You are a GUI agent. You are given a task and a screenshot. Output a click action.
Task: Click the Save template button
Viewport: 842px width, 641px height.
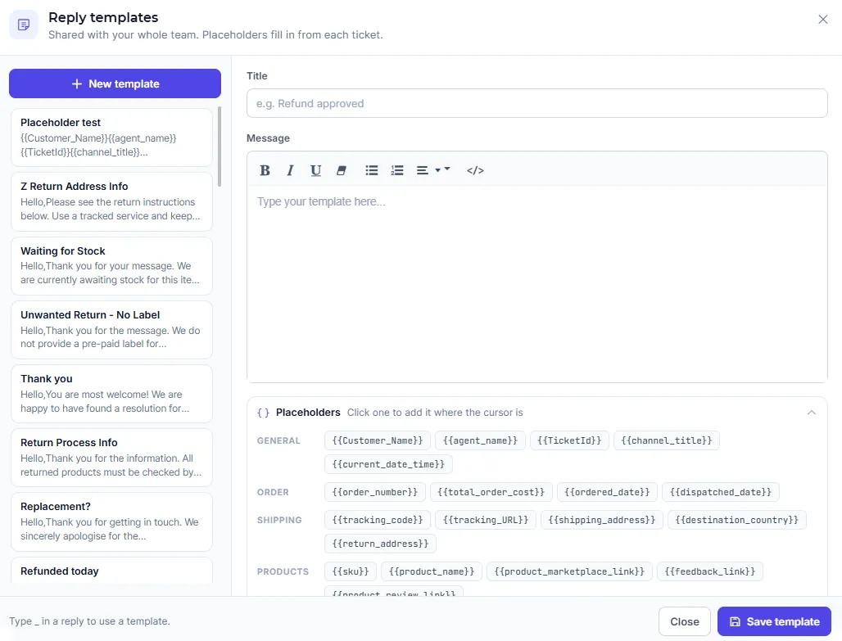click(x=774, y=621)
